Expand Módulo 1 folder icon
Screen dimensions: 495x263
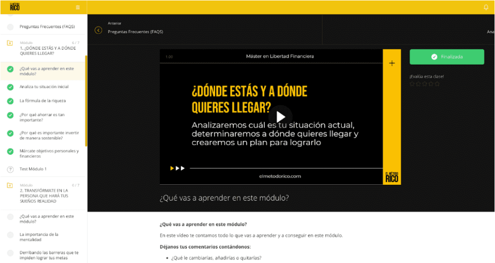coord(10,43)
